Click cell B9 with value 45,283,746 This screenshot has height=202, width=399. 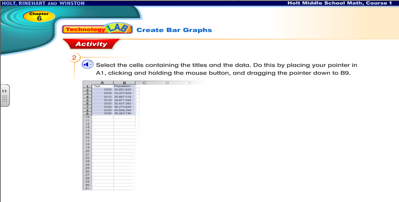coord(124,114)
